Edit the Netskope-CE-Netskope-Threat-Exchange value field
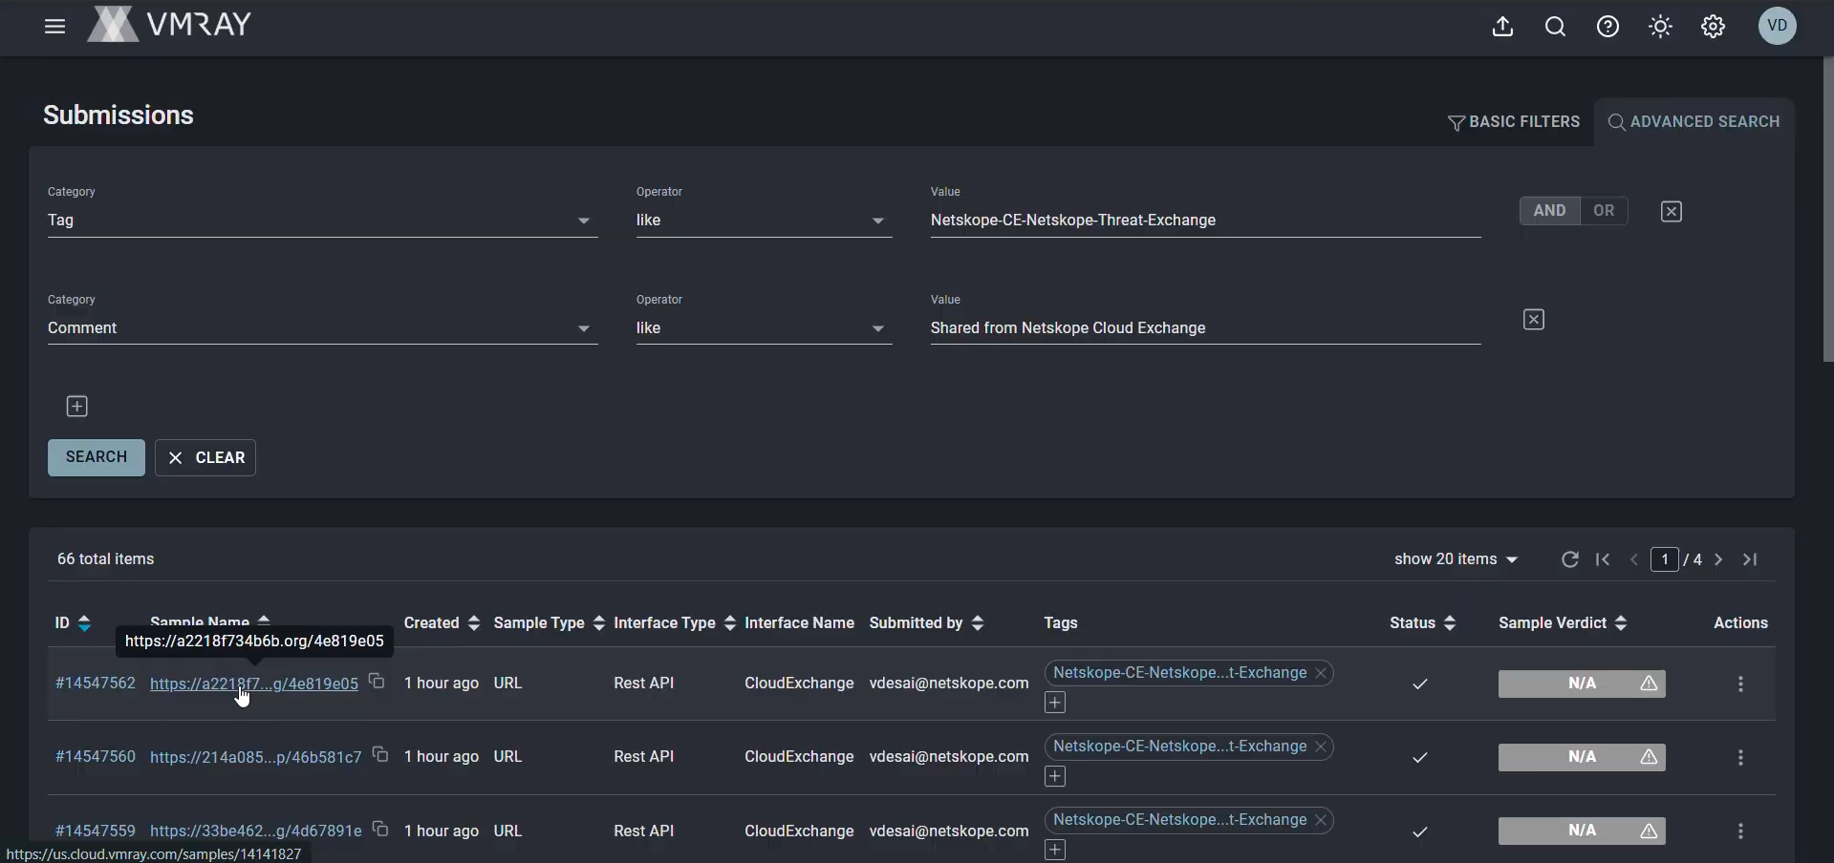Image resolution: width=1834 pixels, height=863 pixels. click(1205, 221)
